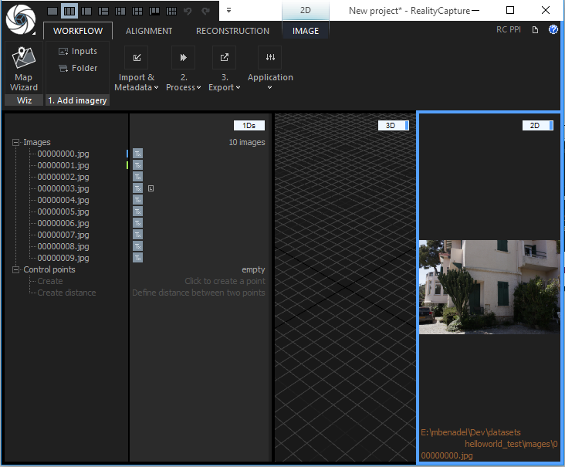This screenshot has width=565, height=467.
Task: Click the Application settings sliders icon
Action: click(x=269, y=58)
